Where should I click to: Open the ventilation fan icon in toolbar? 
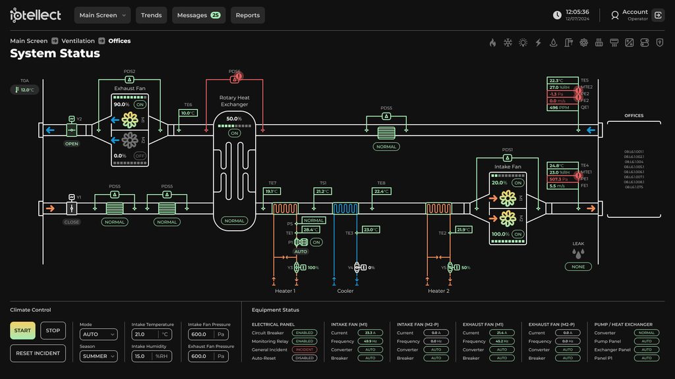point(584,43)
